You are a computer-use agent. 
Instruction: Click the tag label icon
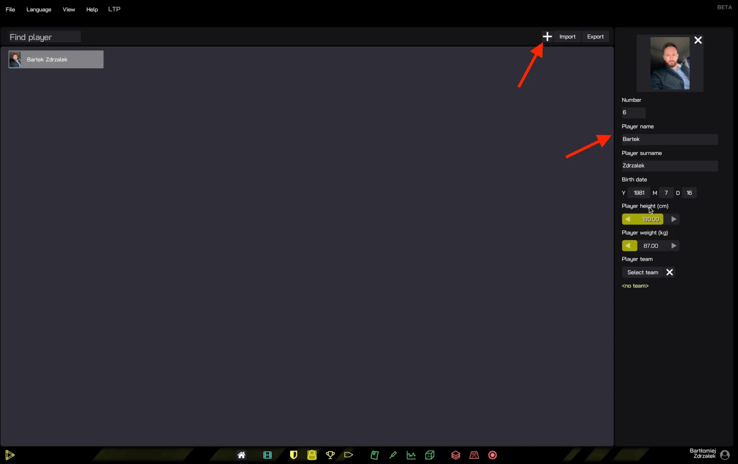(x=348, y=455)
